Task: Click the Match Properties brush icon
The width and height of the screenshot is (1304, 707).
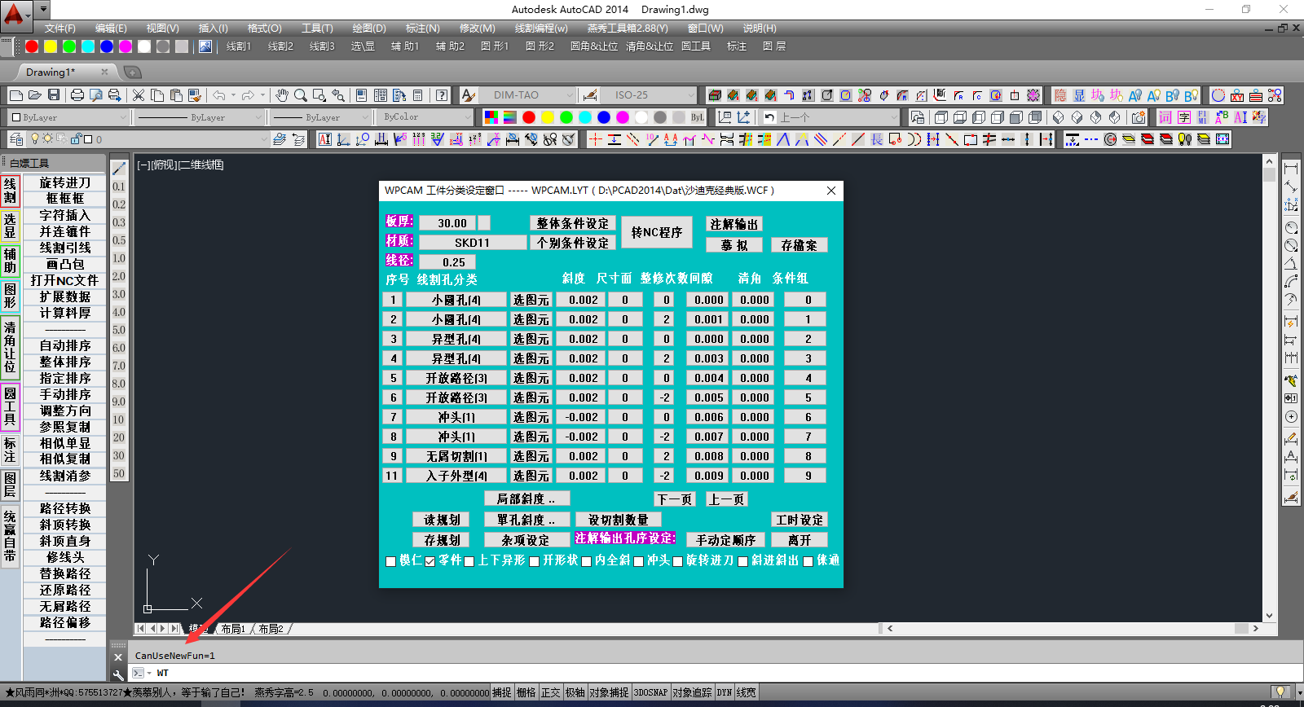Action: (x=195, y=95)
